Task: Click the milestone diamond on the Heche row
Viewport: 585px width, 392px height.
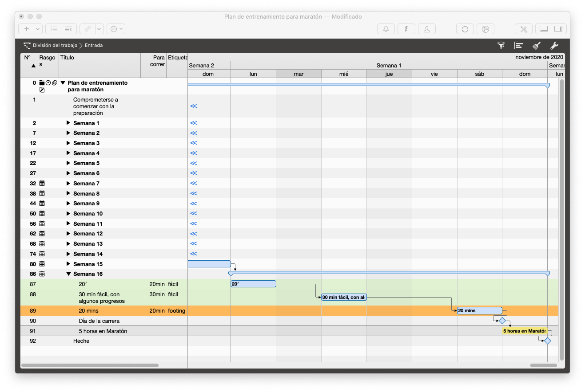Action: click(547, 341)
